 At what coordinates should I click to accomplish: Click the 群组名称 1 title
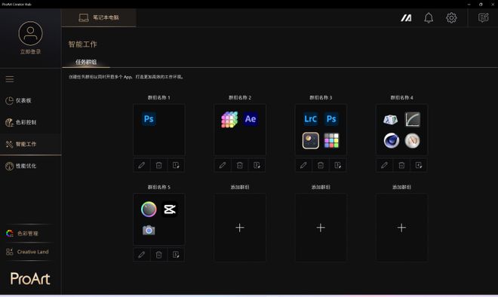158,98
